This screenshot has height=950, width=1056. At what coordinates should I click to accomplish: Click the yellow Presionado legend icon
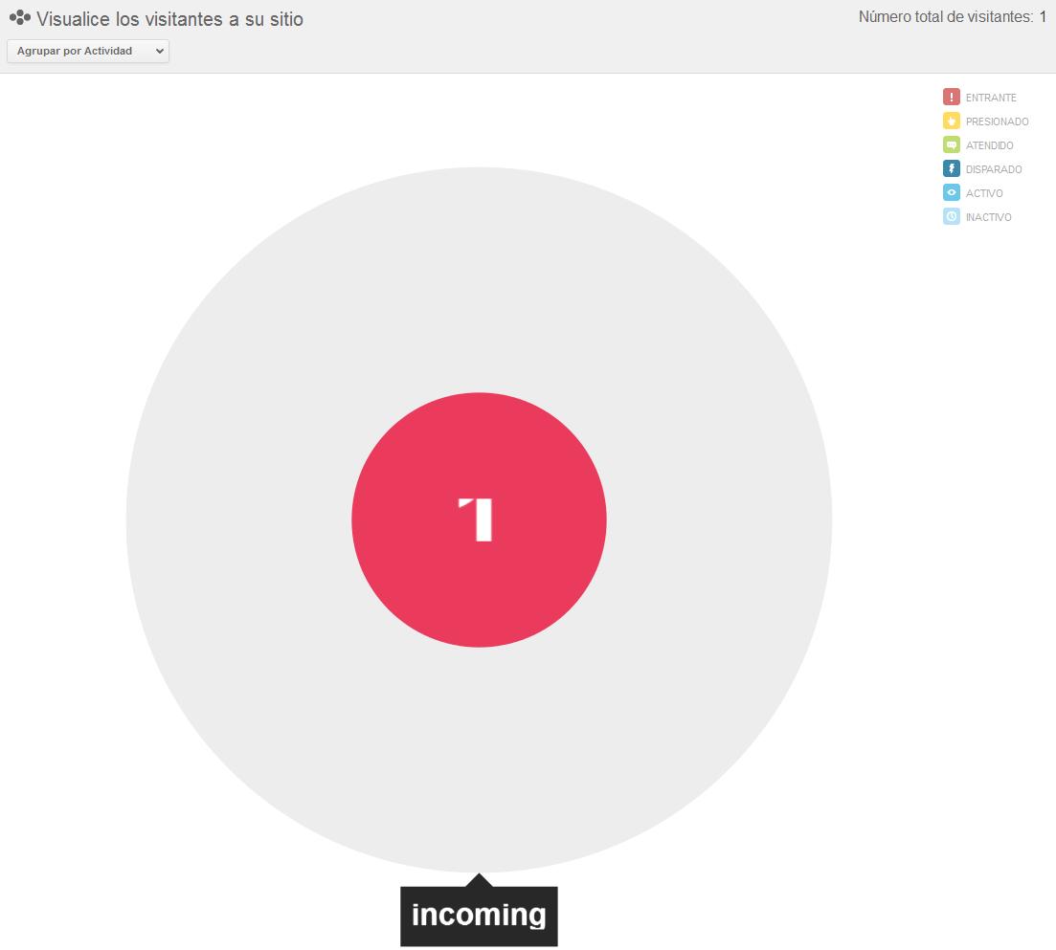tap(951, 122)
